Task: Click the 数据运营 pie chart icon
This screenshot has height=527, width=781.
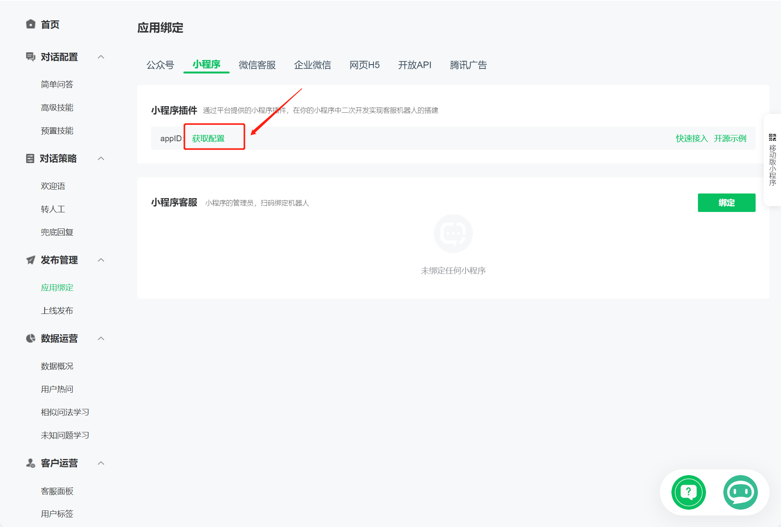Action: [30, 338]
